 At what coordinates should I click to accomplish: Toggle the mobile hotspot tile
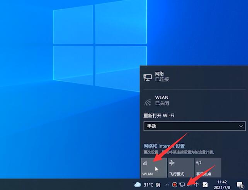point(208,167)
